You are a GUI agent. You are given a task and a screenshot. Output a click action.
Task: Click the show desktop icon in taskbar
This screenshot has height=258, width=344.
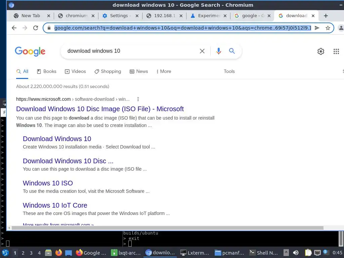69,253
